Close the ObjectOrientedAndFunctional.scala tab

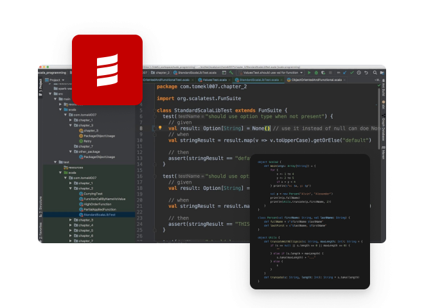[x=344, y=80]
